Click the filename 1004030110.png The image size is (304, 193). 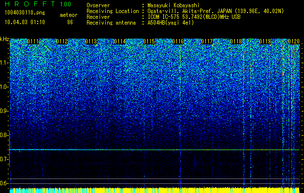(25, 13)
